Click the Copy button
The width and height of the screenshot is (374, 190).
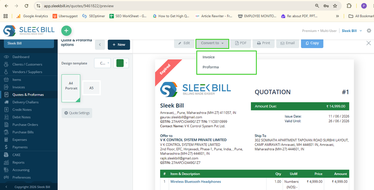312,43
